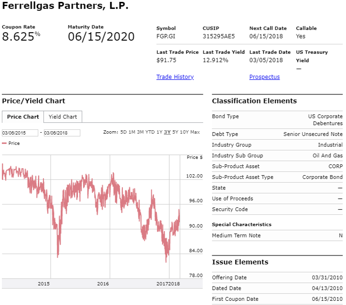Select the symbol FGP.GI
346x305 pixels.
[x=166, y=36]
